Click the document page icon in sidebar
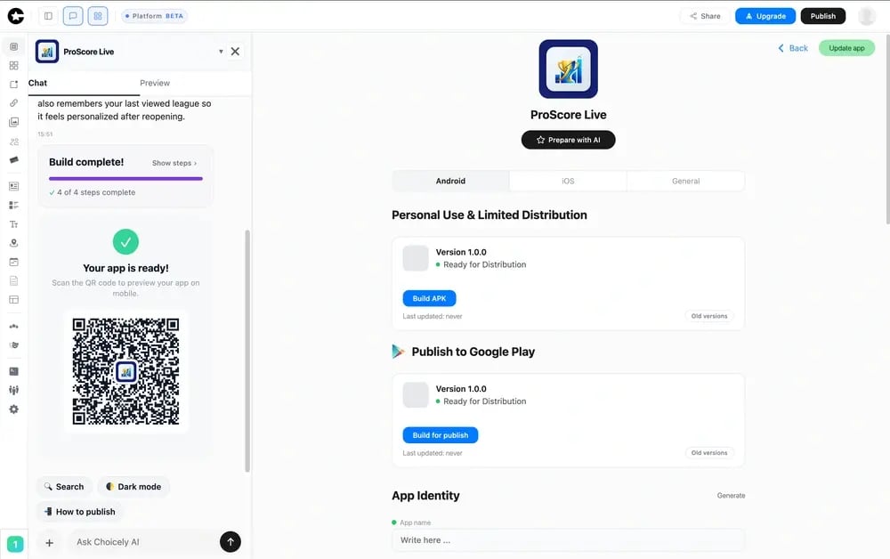890x559 pixels. pyautogui.click(x=13, y=280)
